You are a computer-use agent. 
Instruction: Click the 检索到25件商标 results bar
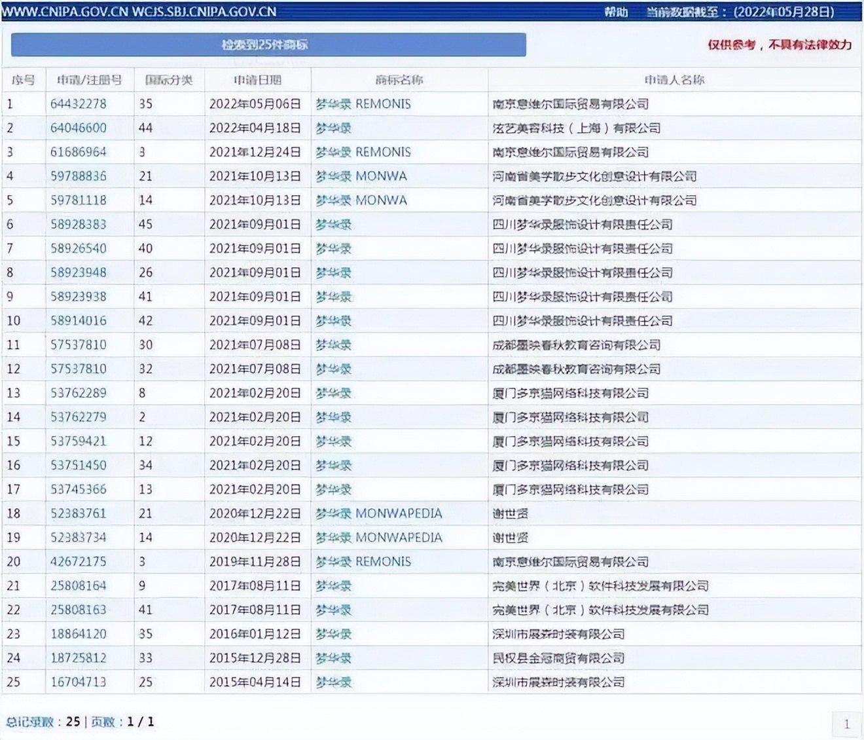[268, 45]
